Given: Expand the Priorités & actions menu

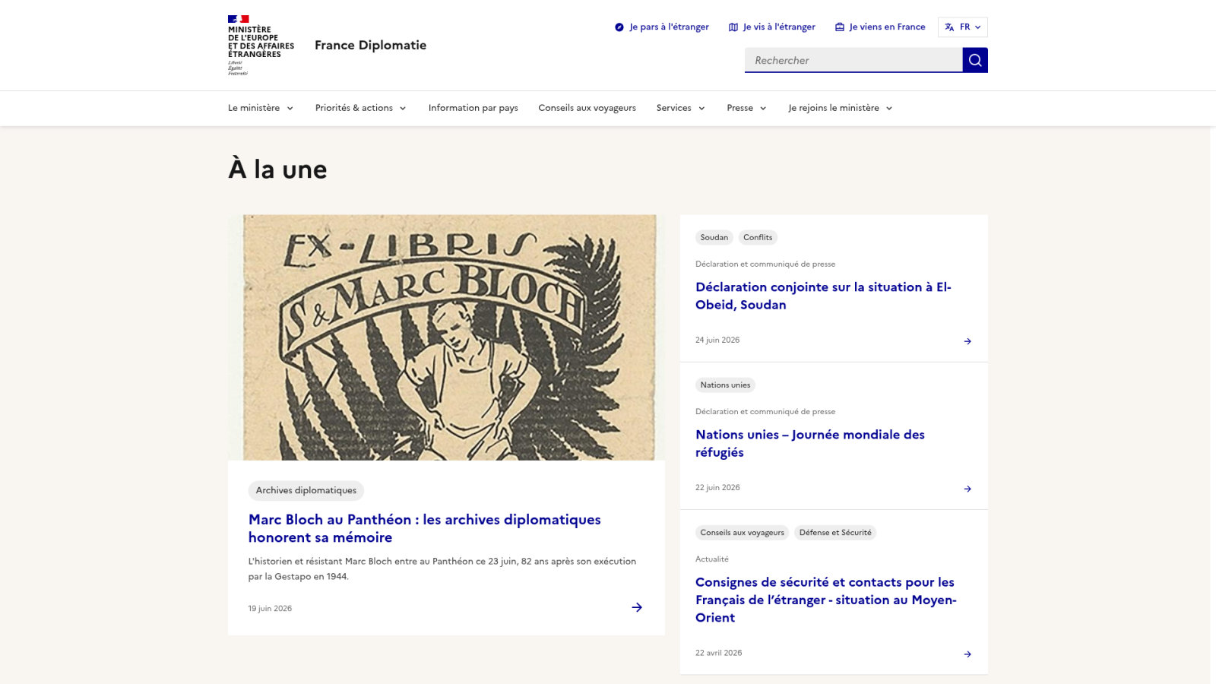Looking at the screenshot, I should pos(361,108).
